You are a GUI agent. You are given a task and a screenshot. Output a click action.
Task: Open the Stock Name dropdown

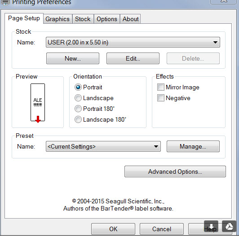(133, 42)
